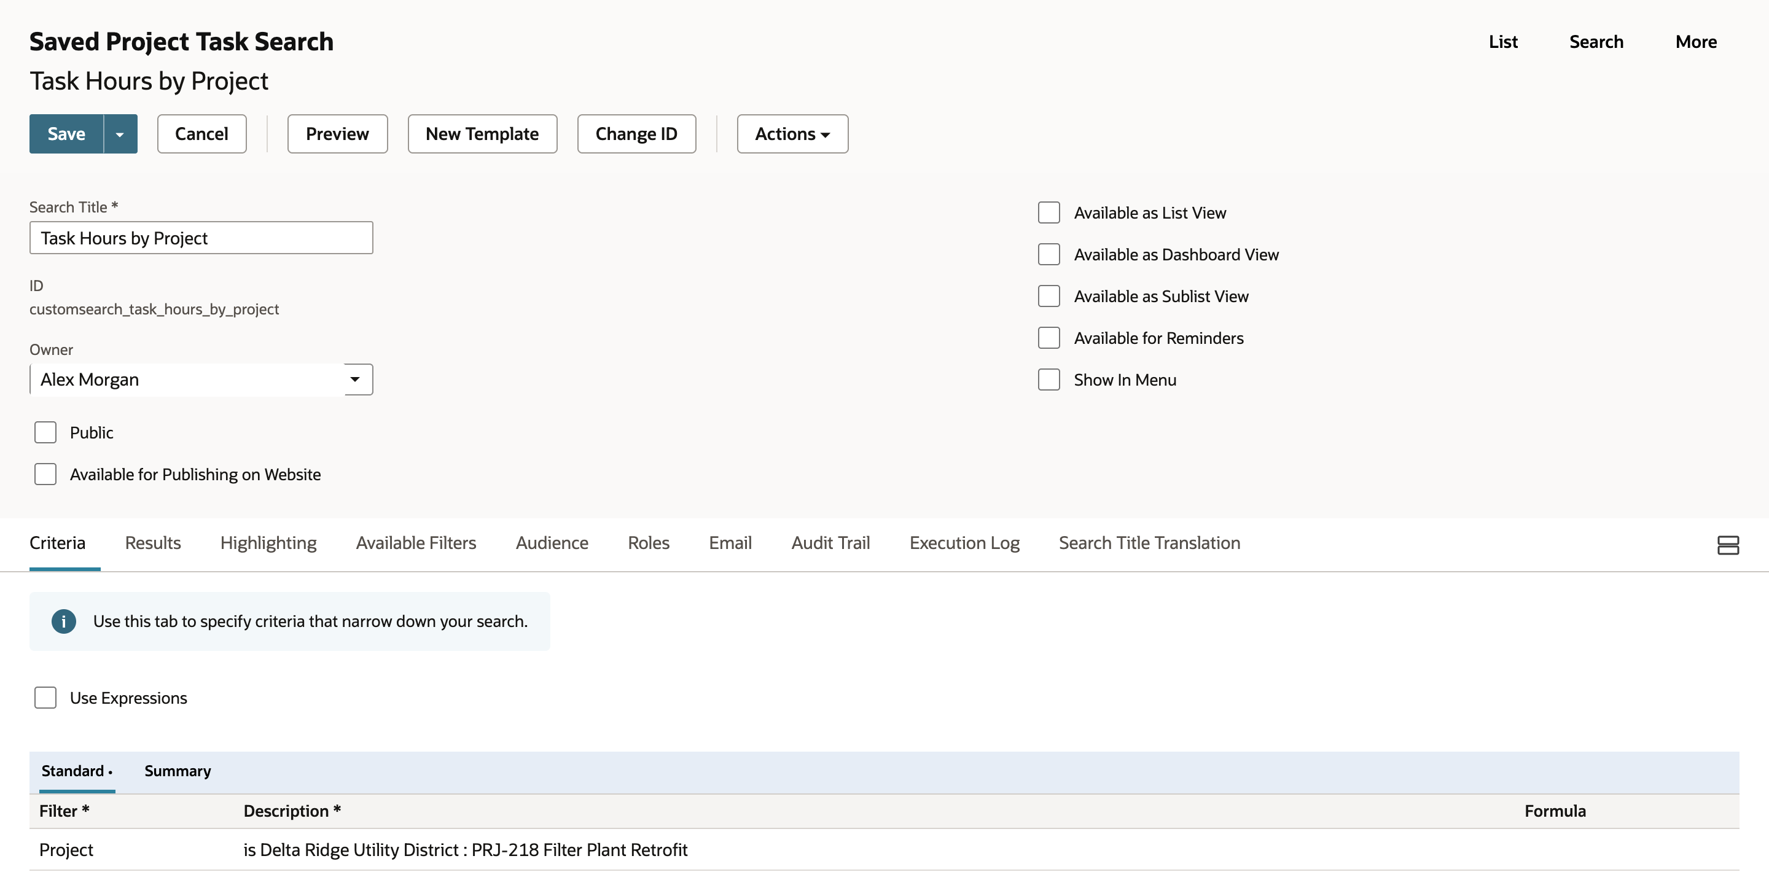Go to the Available Filters tab
This screenshot has height=872, width=1769.
(416, 543)
